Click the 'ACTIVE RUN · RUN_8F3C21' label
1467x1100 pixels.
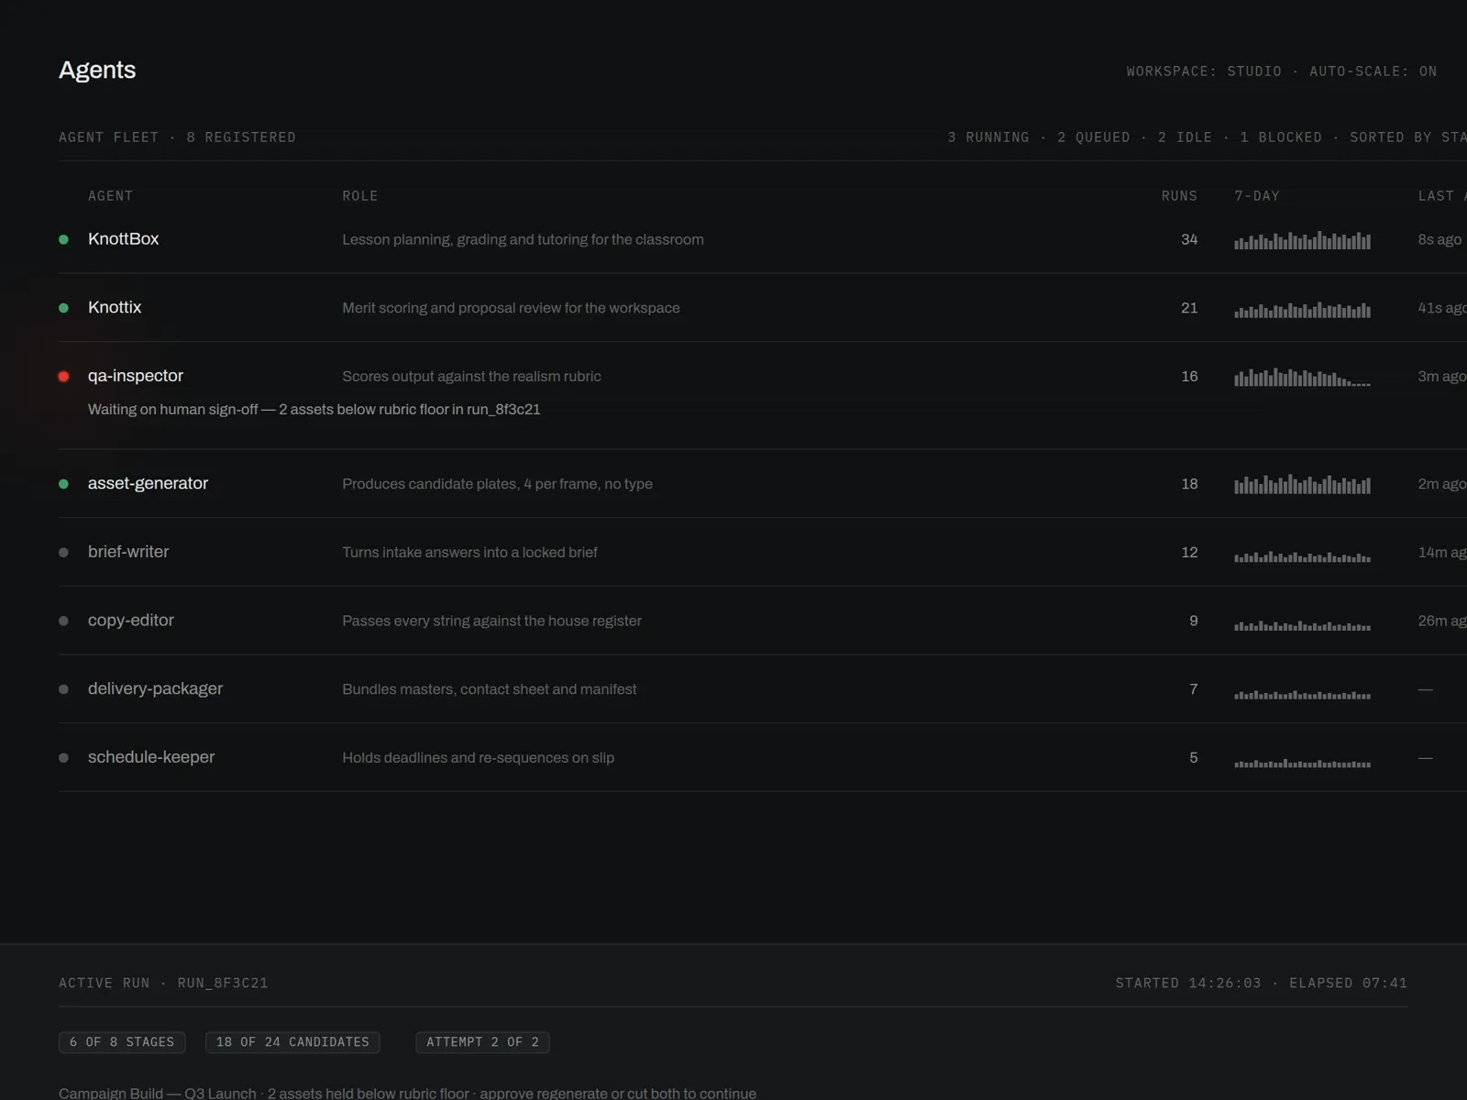(x=163, y=984)
